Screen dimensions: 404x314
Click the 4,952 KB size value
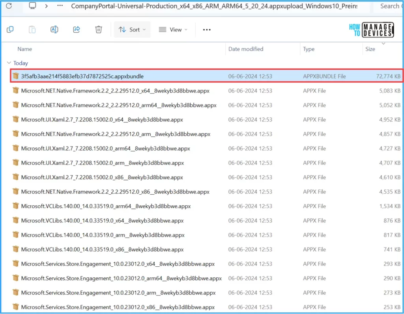click(389, 119)
